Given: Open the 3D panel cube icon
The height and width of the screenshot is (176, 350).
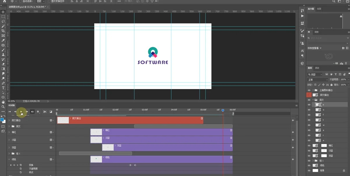Looking at the screenshot, I should tap(302, 63).
